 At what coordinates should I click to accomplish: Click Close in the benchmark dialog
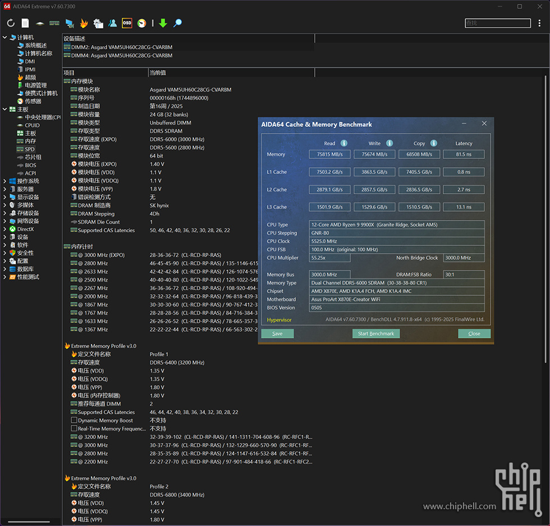[x=474, y=333]
